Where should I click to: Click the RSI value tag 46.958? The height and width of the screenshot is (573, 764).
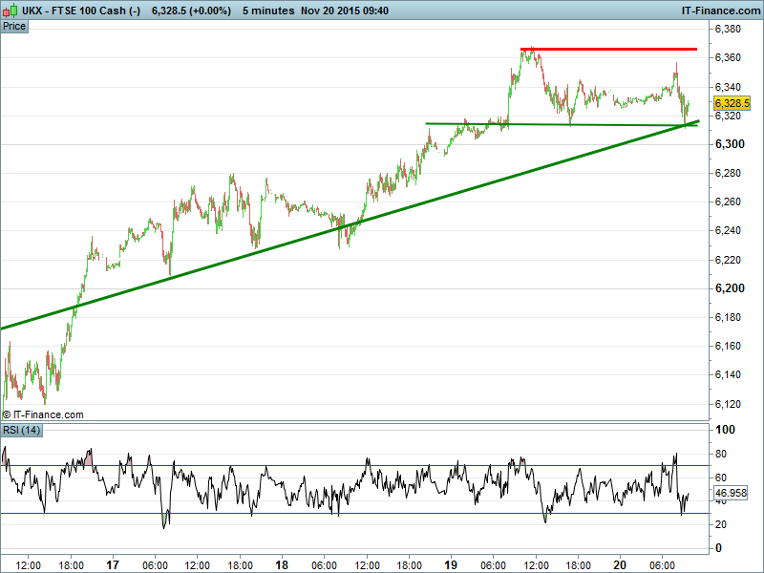point(732,494)
